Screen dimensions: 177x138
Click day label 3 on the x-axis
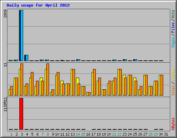pos(22,134)
